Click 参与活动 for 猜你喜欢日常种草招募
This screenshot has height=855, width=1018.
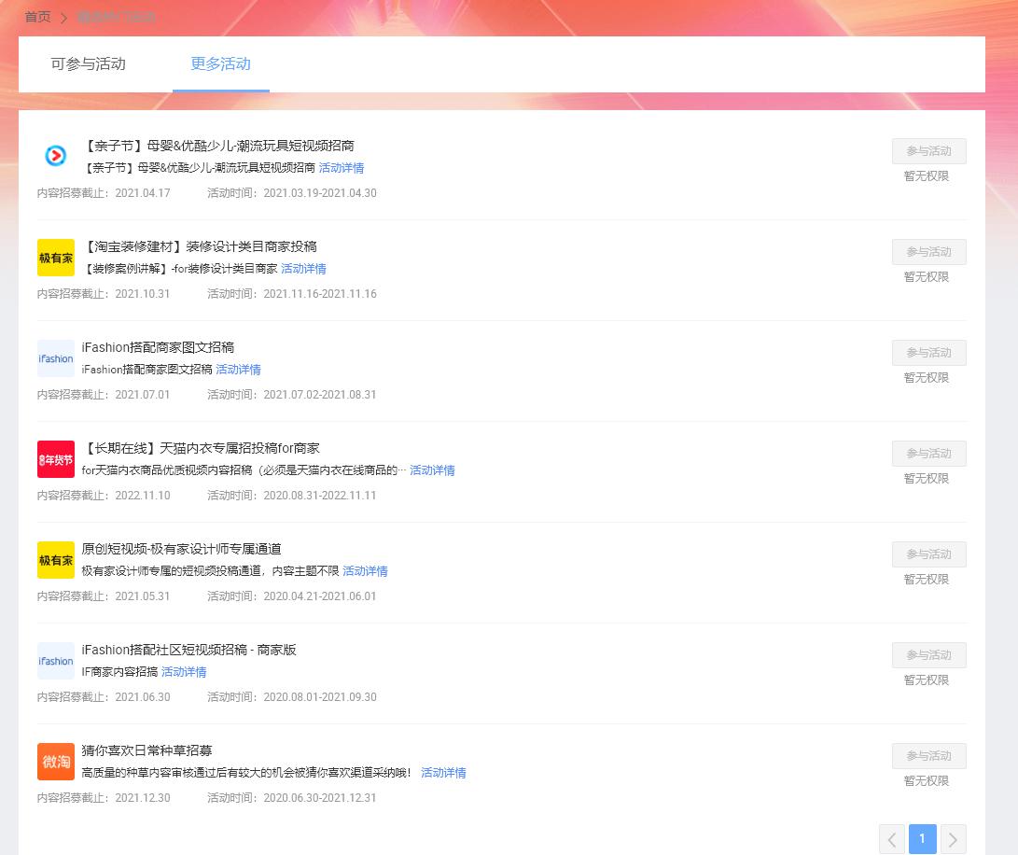pyautogui.click(x=929, y=755)
